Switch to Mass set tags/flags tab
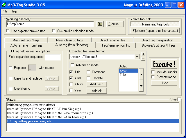This screenshot has height=138, width=186. tap(26, 40)
